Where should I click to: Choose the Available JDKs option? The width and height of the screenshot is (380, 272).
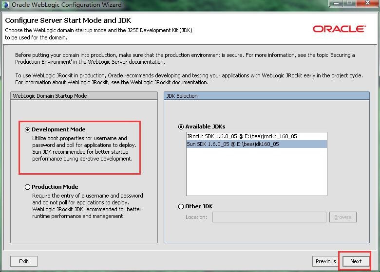tap(181, 127)
